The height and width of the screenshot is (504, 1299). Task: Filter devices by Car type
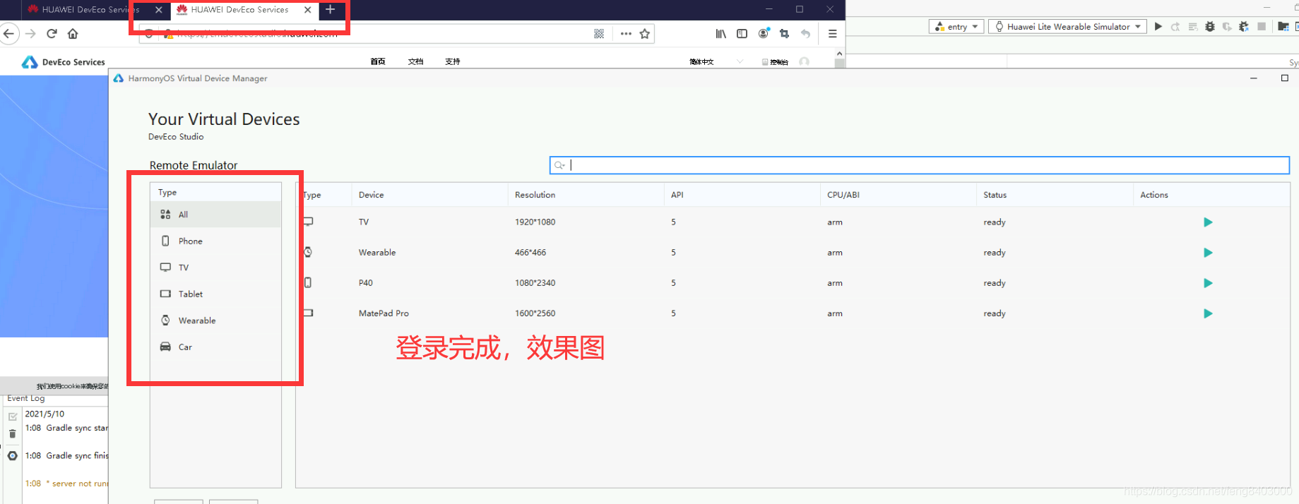pos(215,347)
